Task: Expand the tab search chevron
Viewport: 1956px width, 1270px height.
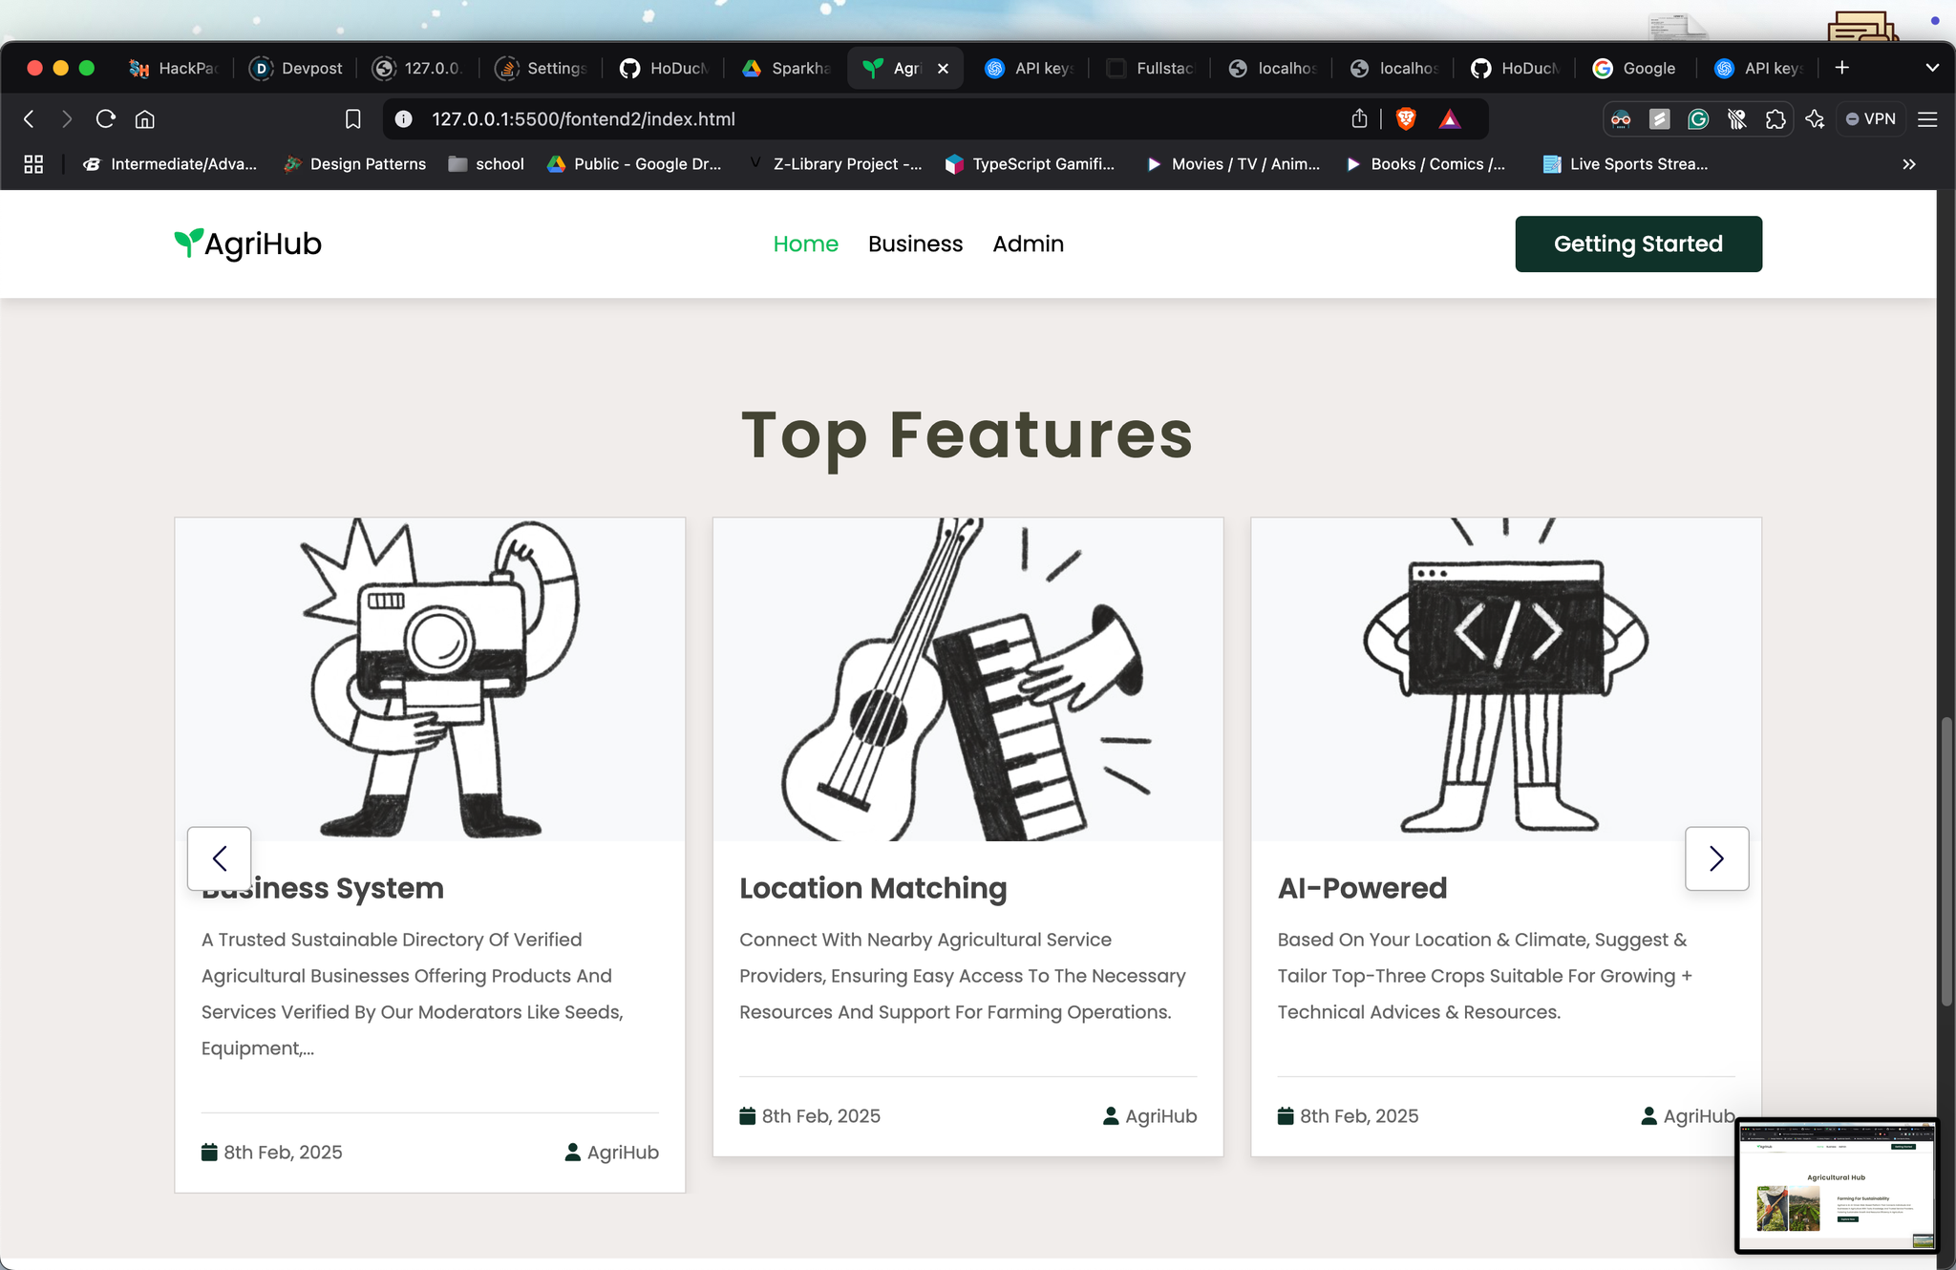Action: pyautogui.click(x=1932, y=68)
